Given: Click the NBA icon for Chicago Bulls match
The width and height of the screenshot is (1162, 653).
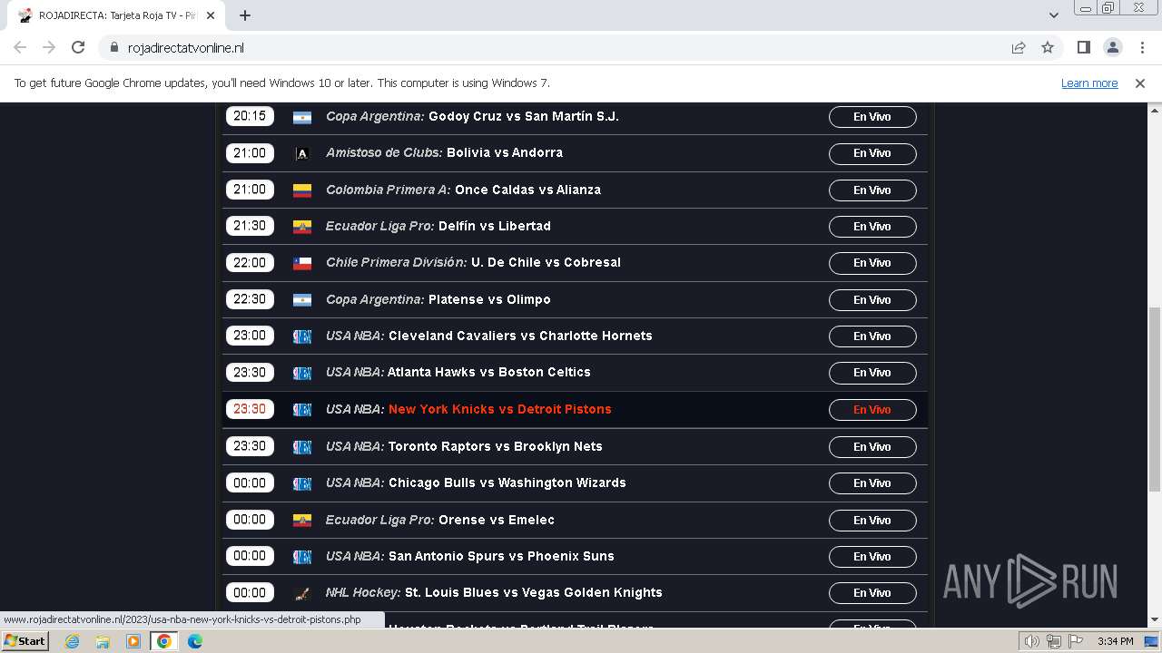Looking at the screenshot, I should [x=302, y=483].
